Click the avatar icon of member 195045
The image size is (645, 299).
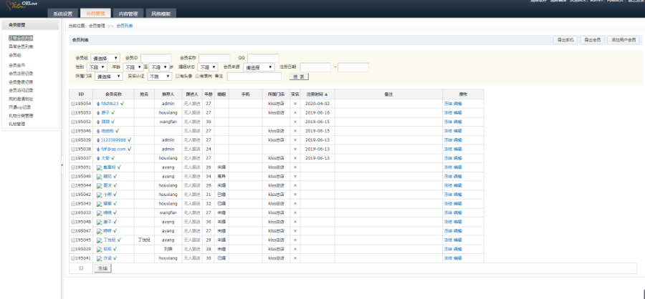99,240
